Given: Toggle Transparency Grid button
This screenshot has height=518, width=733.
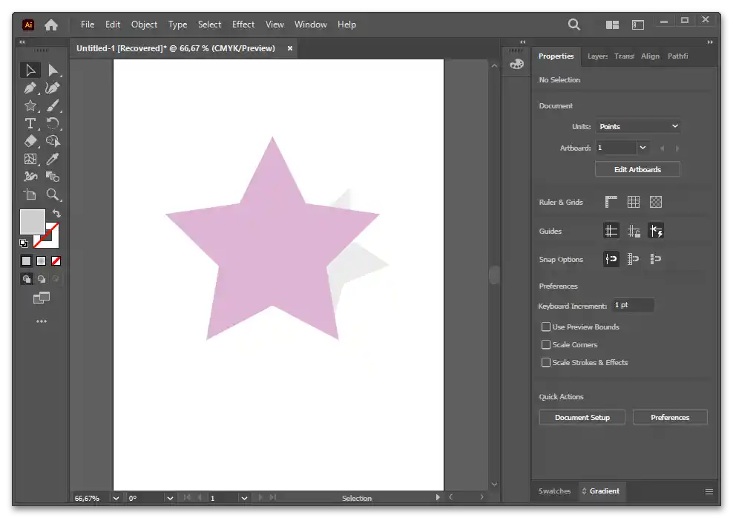Looking at the screenshot, I should point(656,202).
